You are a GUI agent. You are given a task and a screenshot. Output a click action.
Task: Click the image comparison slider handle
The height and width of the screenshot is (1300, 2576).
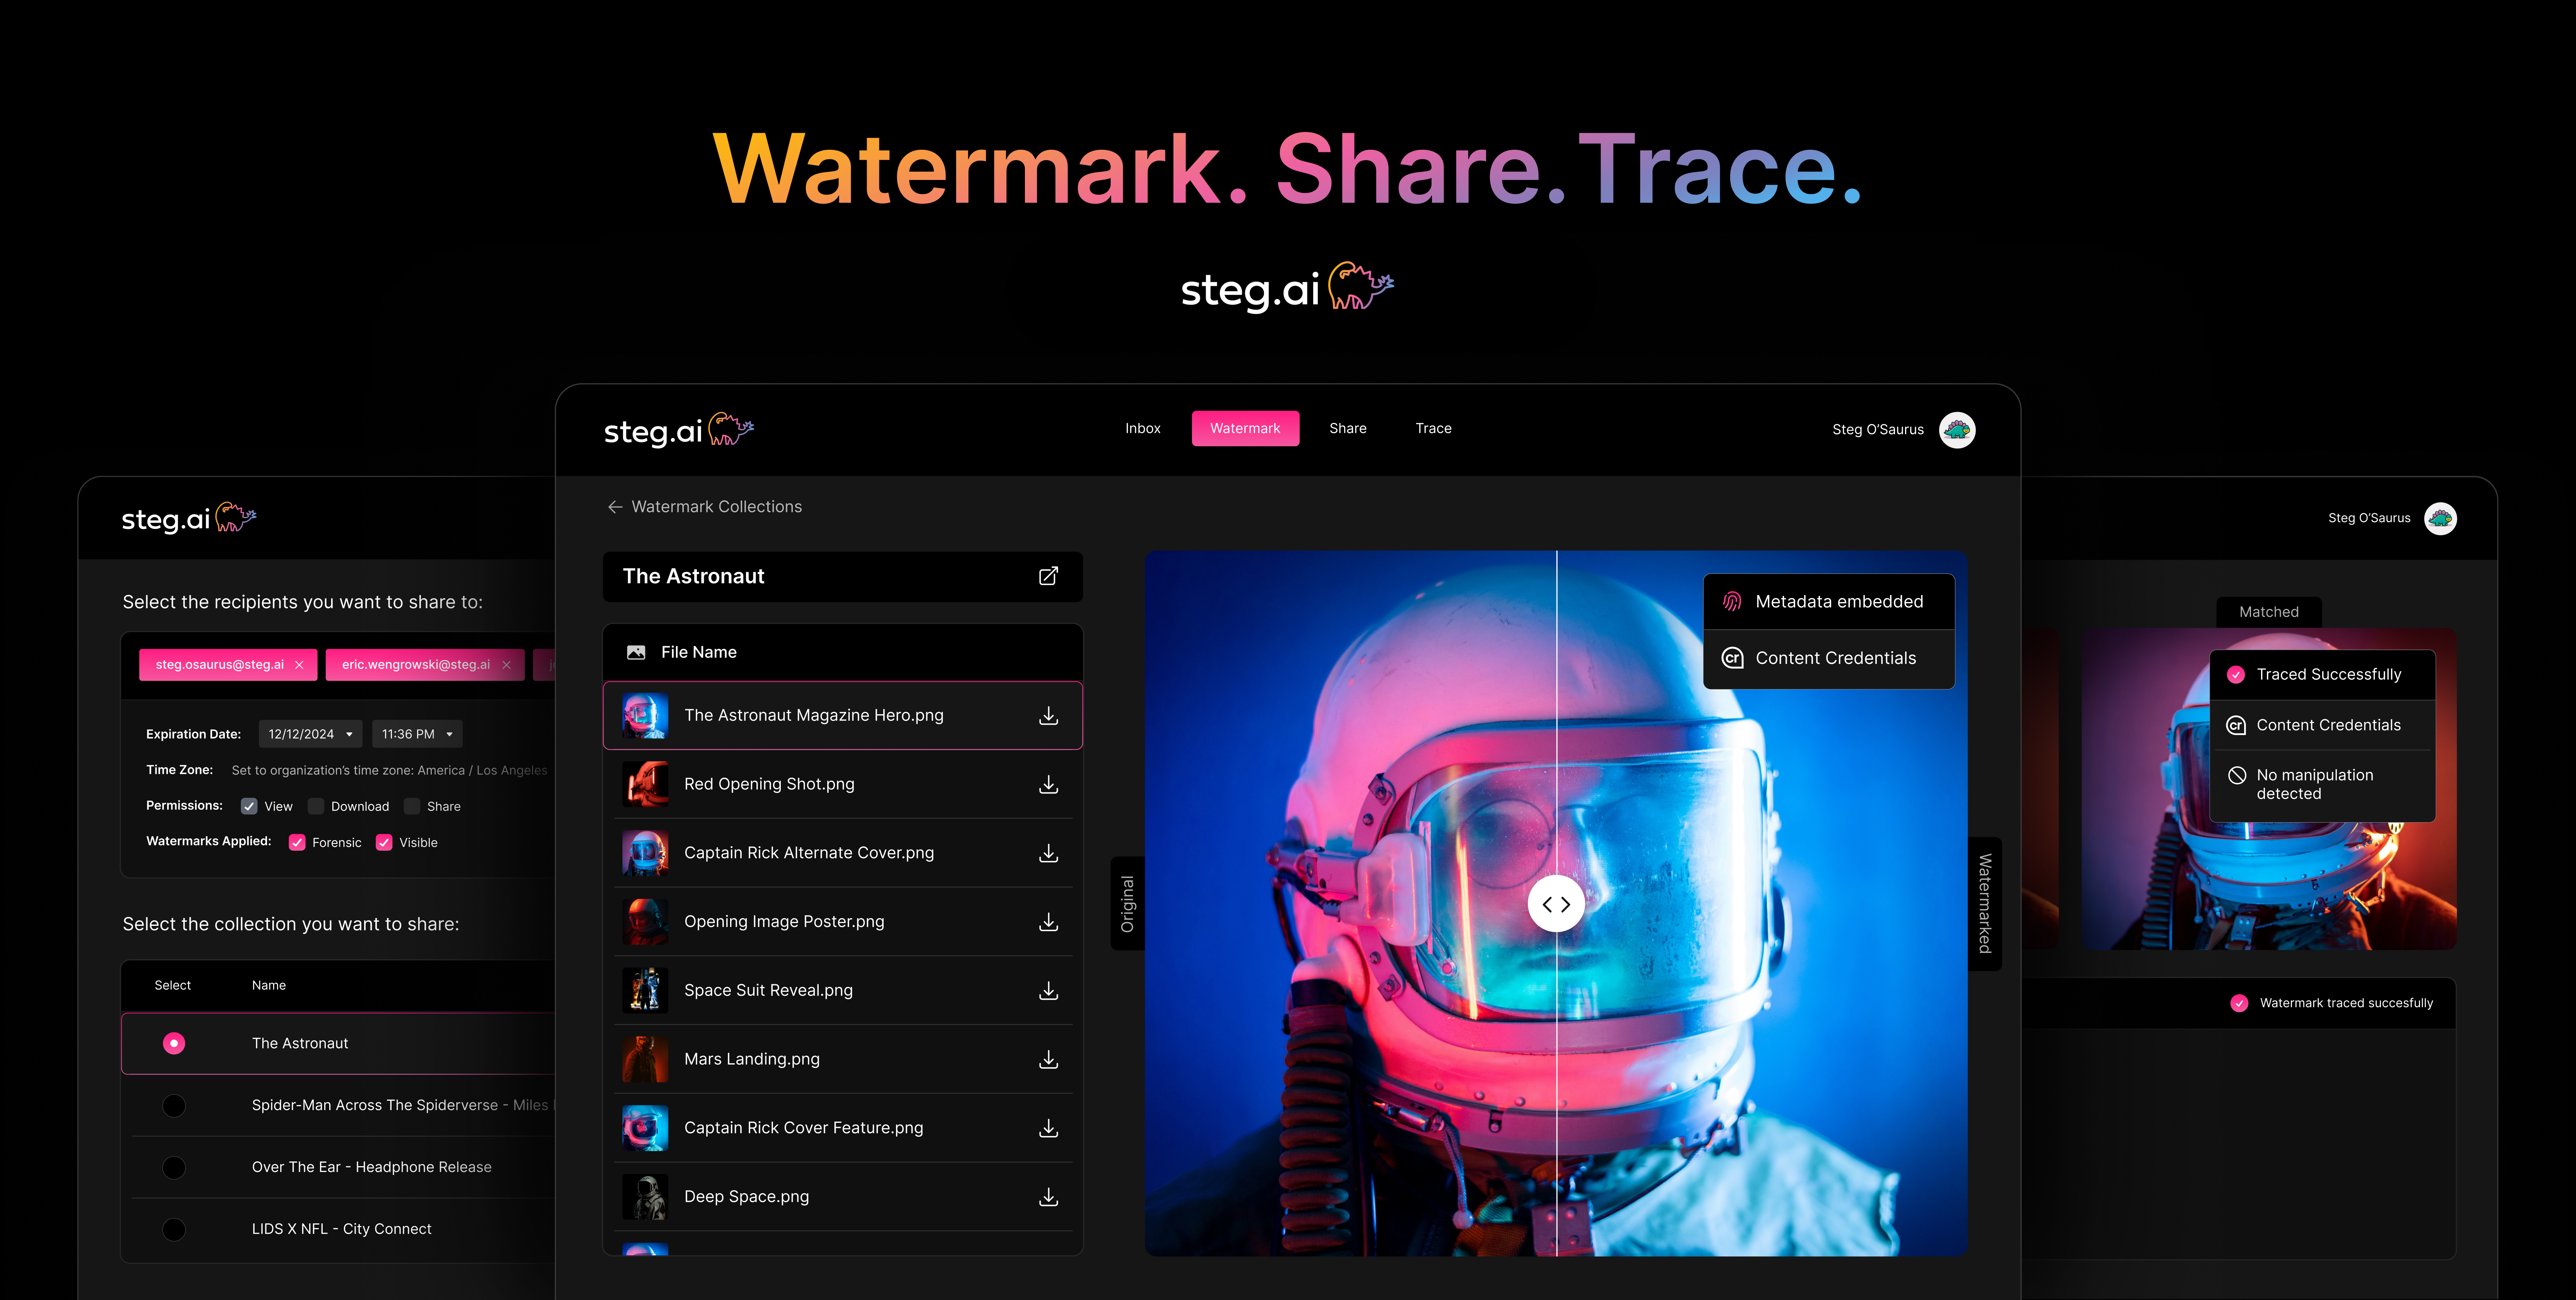point(1556,904)
